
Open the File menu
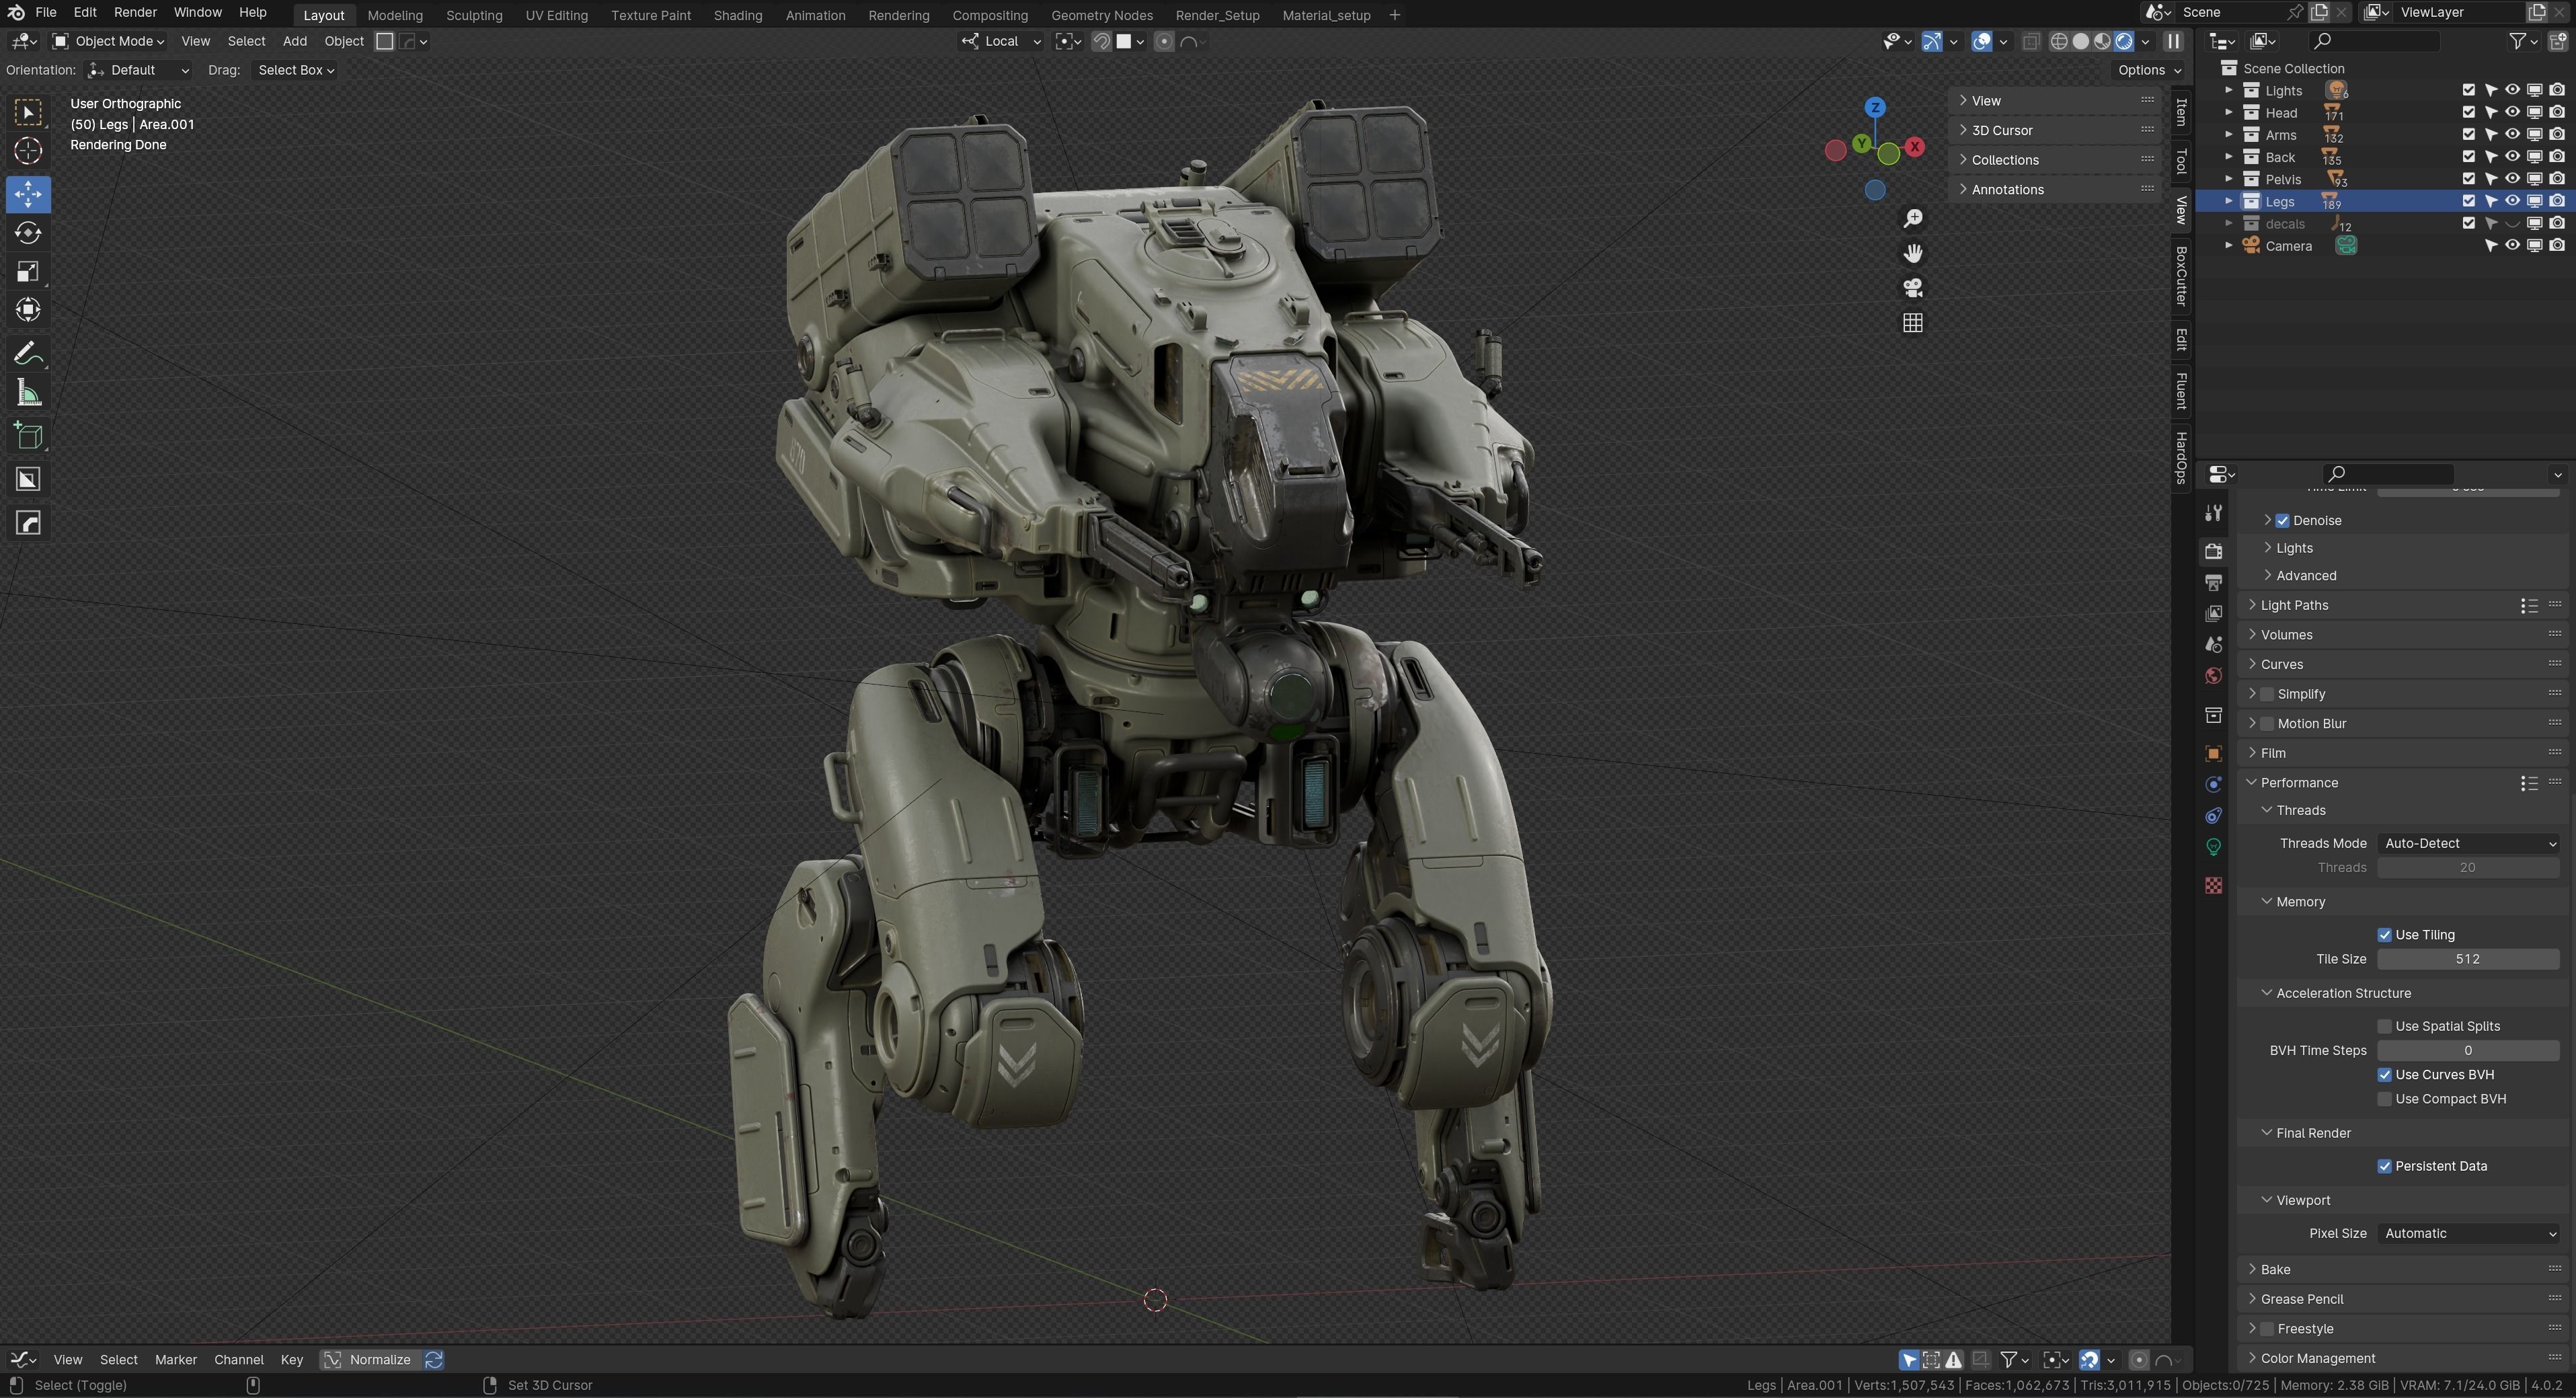click(46, 12)
